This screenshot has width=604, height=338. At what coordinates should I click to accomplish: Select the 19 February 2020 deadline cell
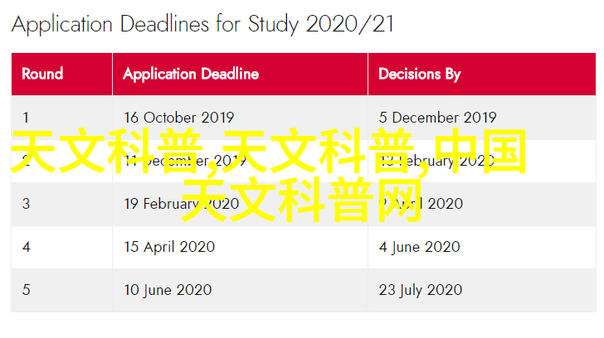click(240, 204)
